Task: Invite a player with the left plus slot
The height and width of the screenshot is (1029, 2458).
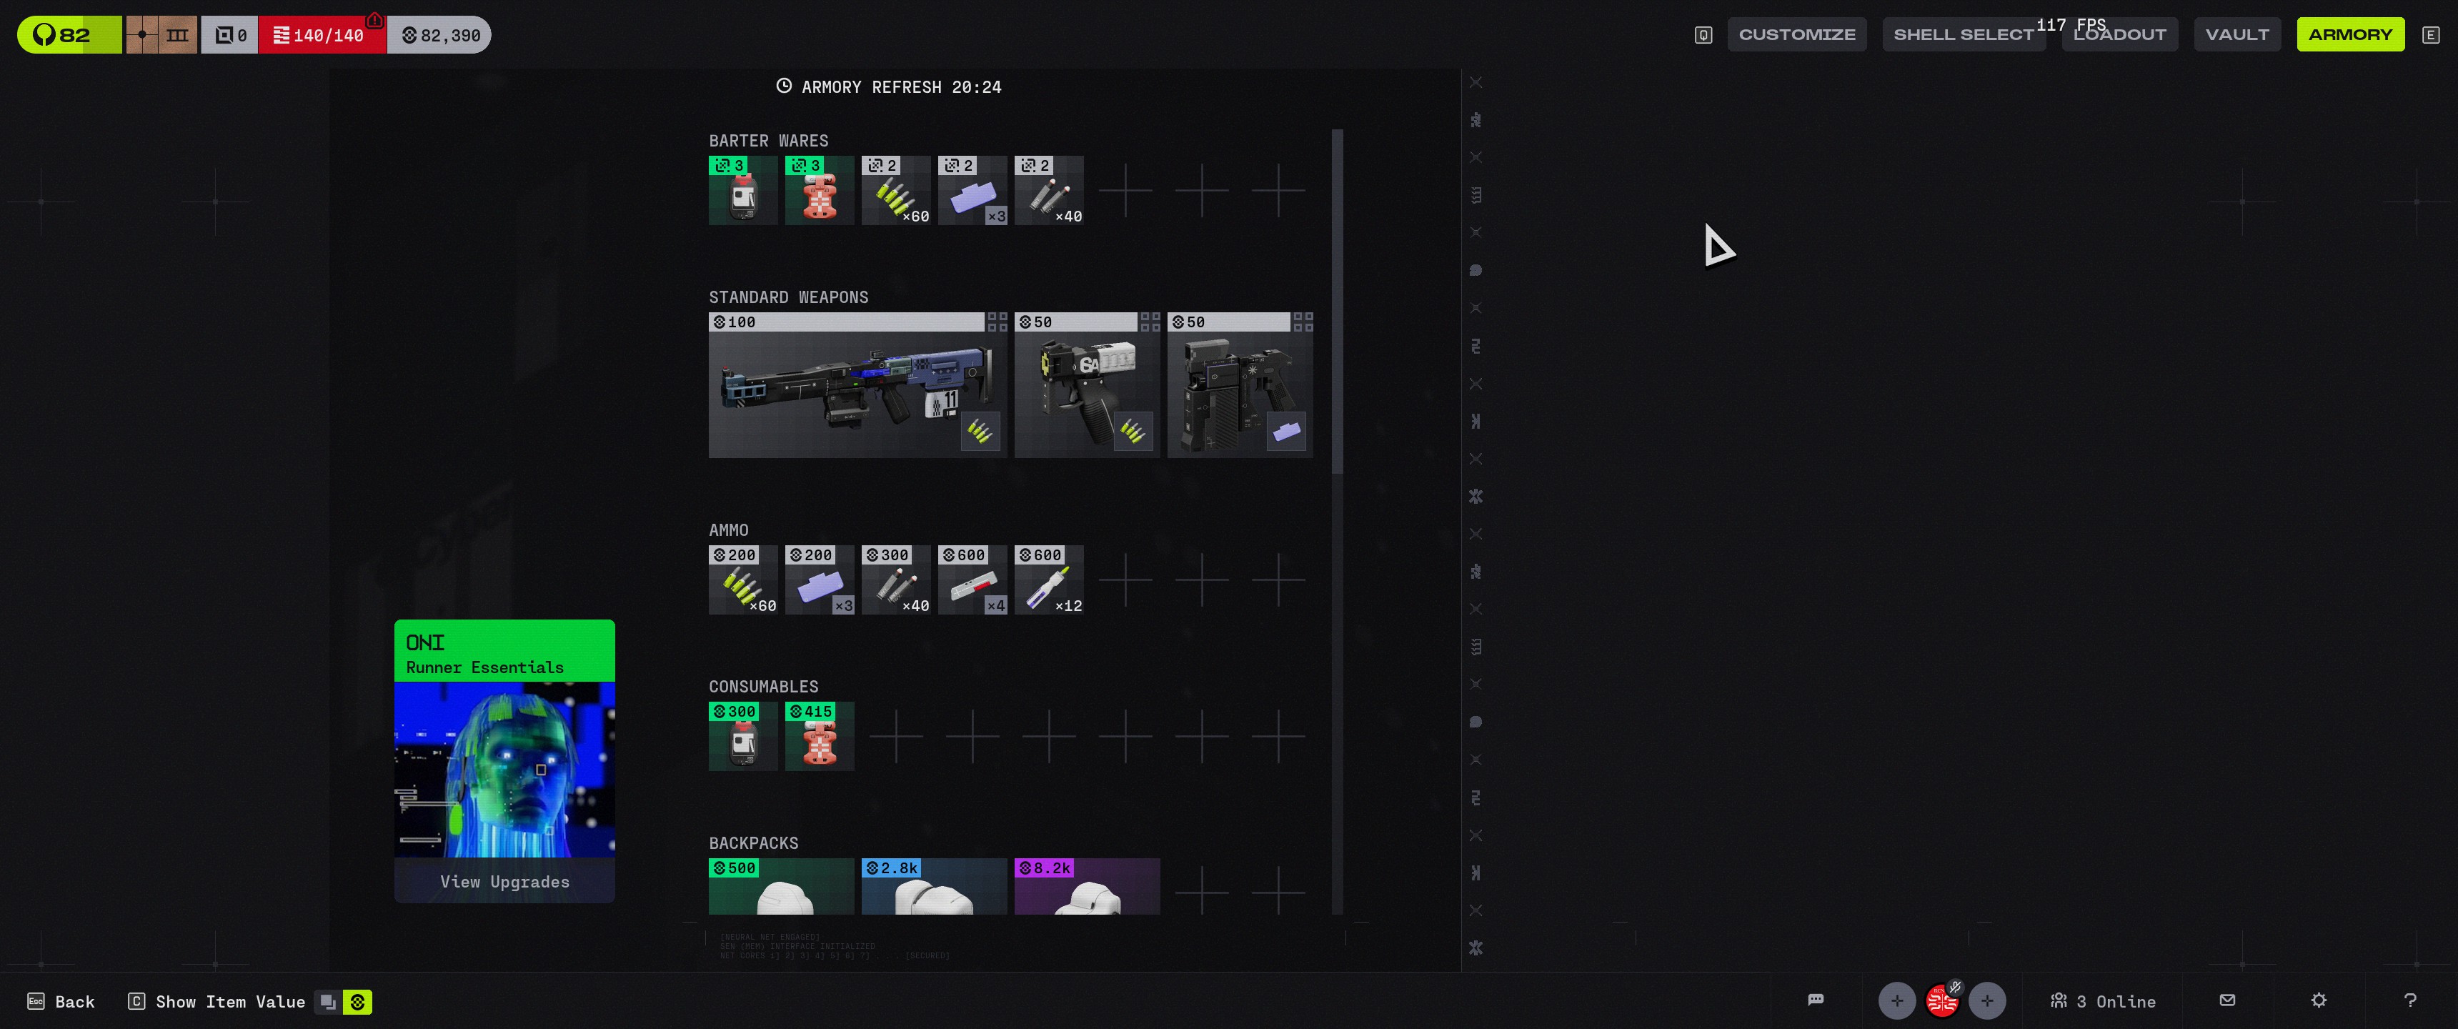Action: point(1897,1000)
